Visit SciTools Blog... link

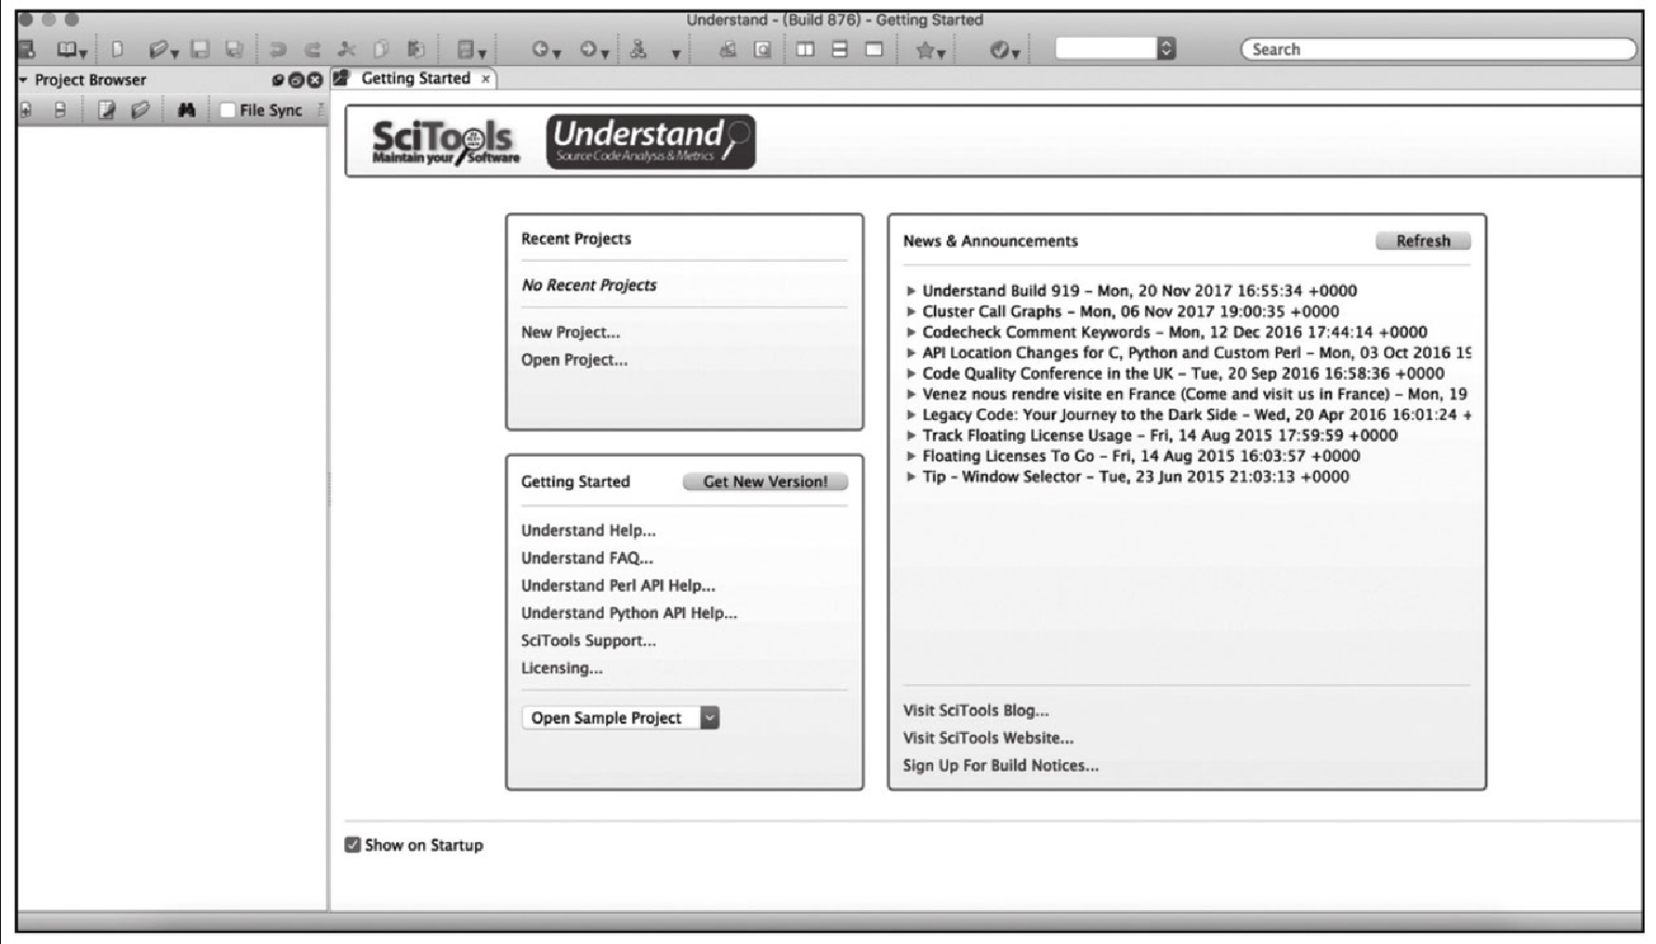point(976,710)
